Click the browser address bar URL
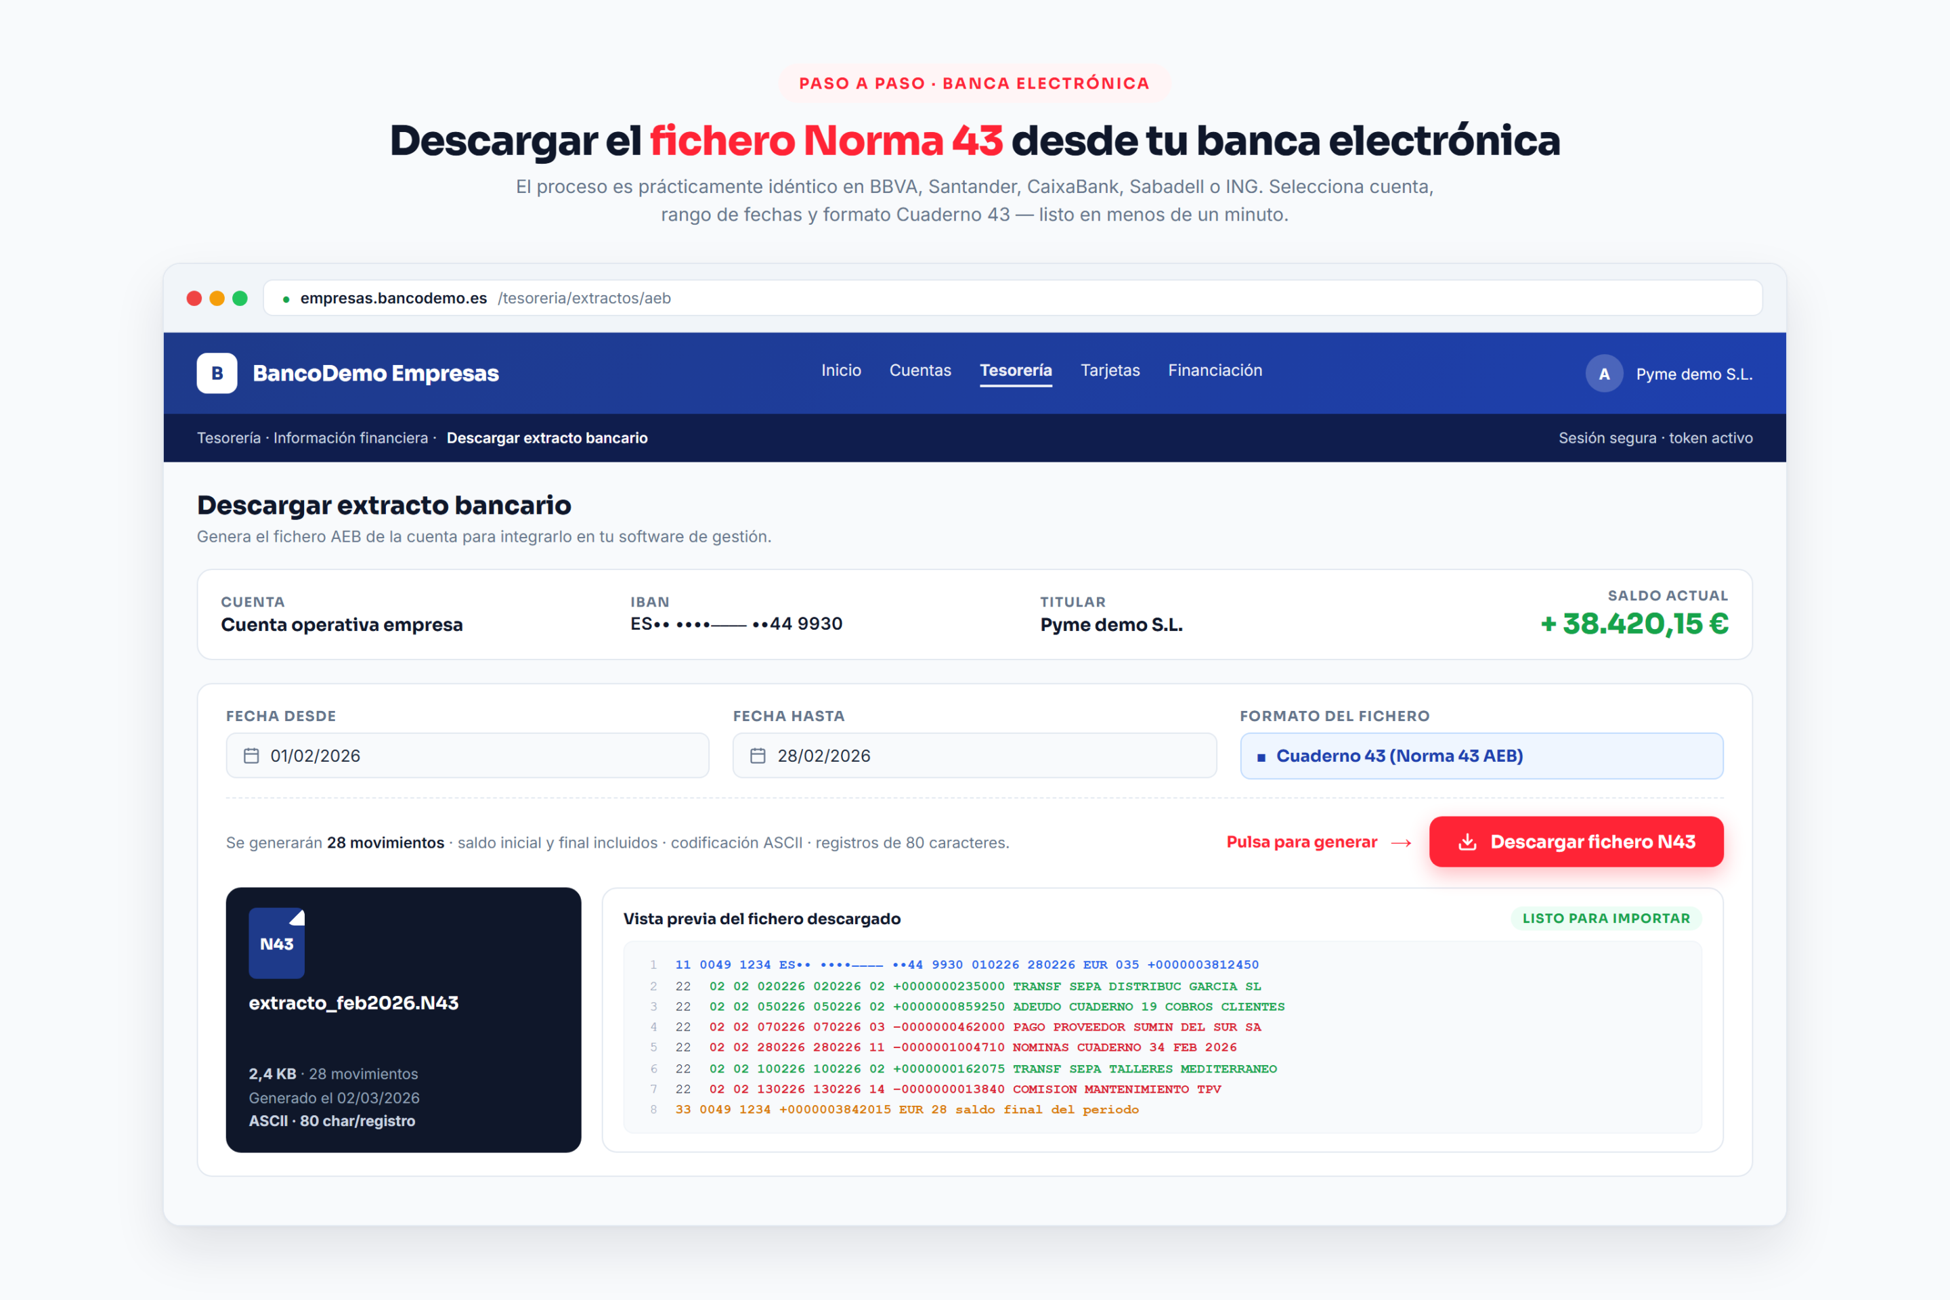Viewport: 1950px width, 1300px height. tap(1012, 299)
